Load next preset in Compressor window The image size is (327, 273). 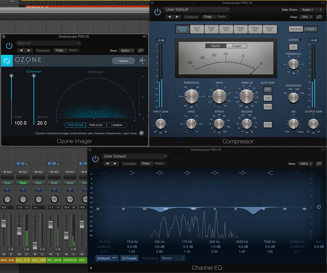point(177,17)
